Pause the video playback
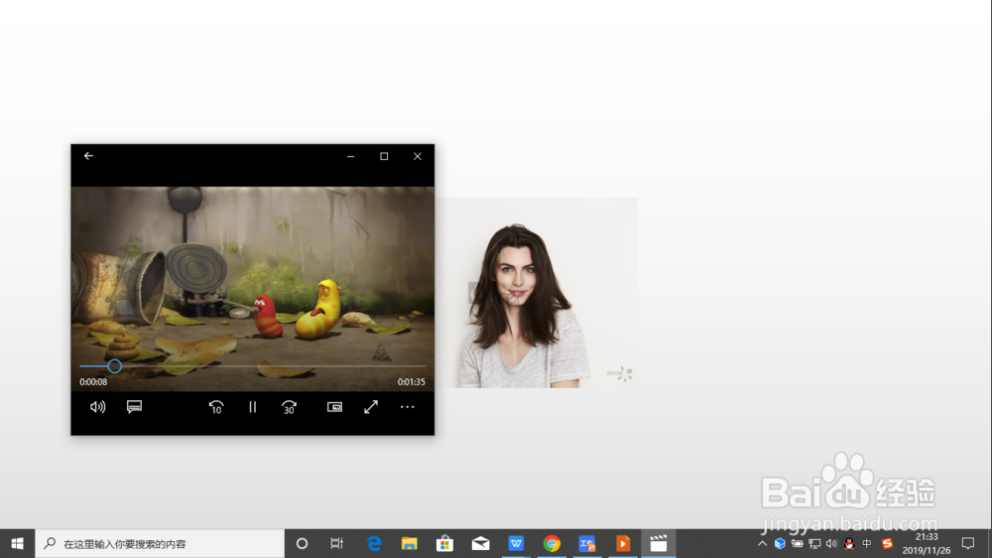This screenshot has height=558, width=992. point(252,407)
